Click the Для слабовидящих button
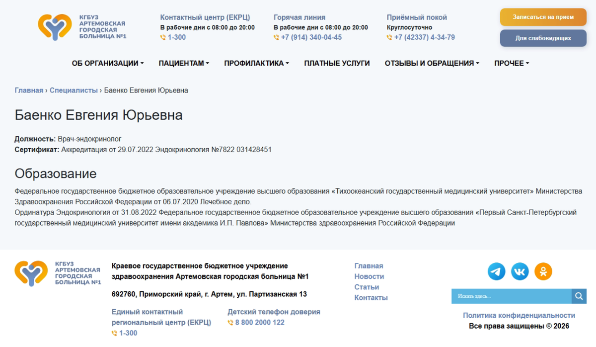 [543, 38]
